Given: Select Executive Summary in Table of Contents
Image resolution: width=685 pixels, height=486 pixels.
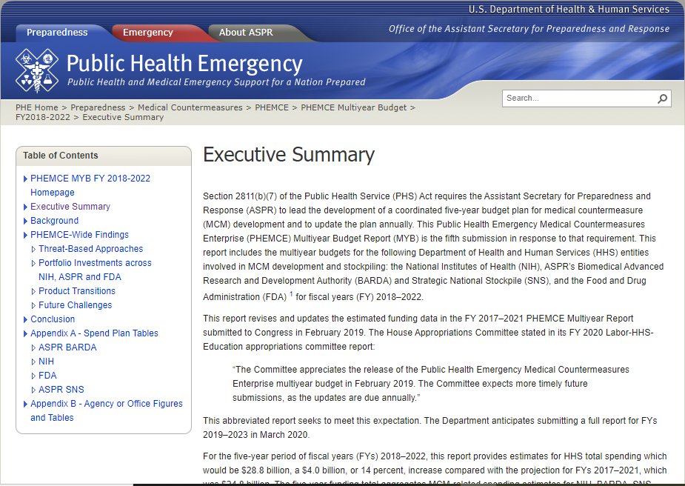Looking at the screenshot, I should pos(70,206).
